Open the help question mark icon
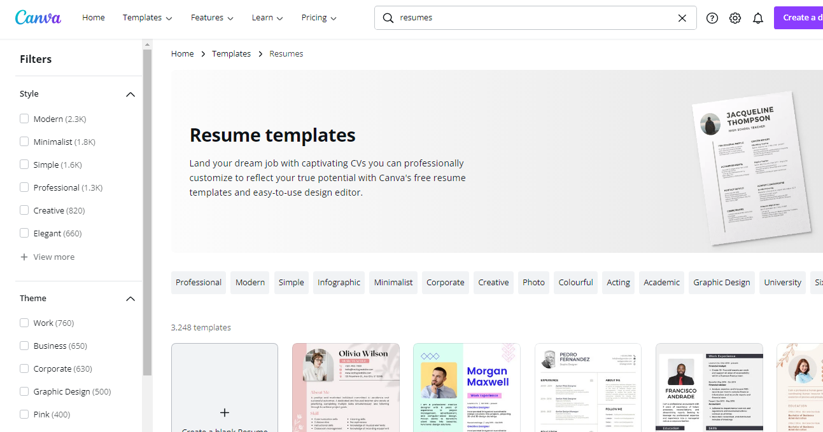The image size is (823, 432). 712,18
